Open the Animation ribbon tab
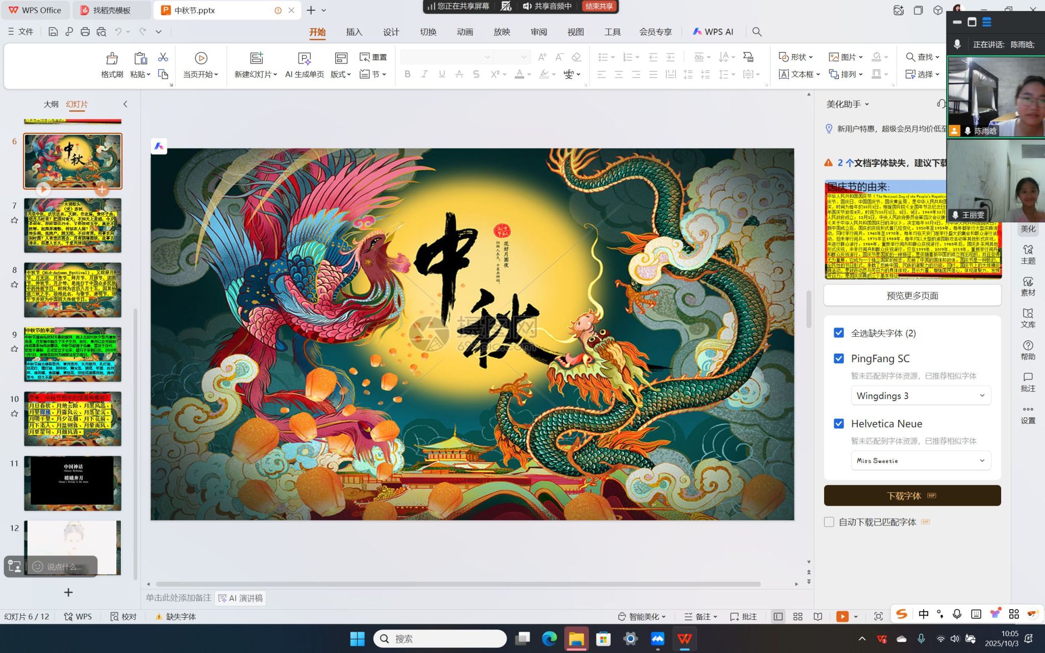This screenshot has height=653, width=1045. (x=464, y=32)
